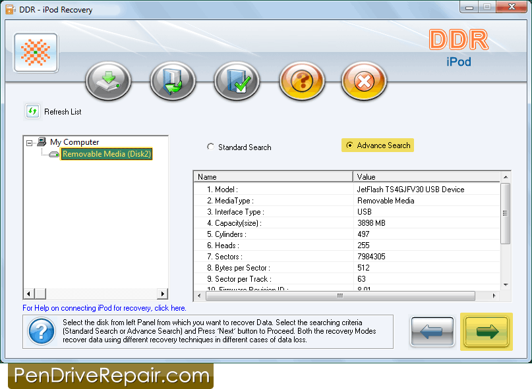532x389 pixels.
Task: Click the '7. Sectors :' row name
Action: pyautogui.click(x=225, y=257)
